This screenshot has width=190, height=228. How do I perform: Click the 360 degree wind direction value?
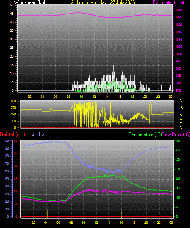(13, 101)
